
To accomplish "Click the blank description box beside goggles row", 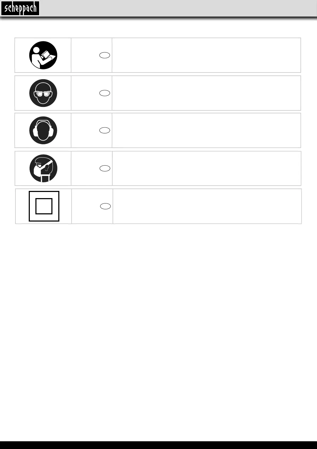I will (x=206, y=93).
